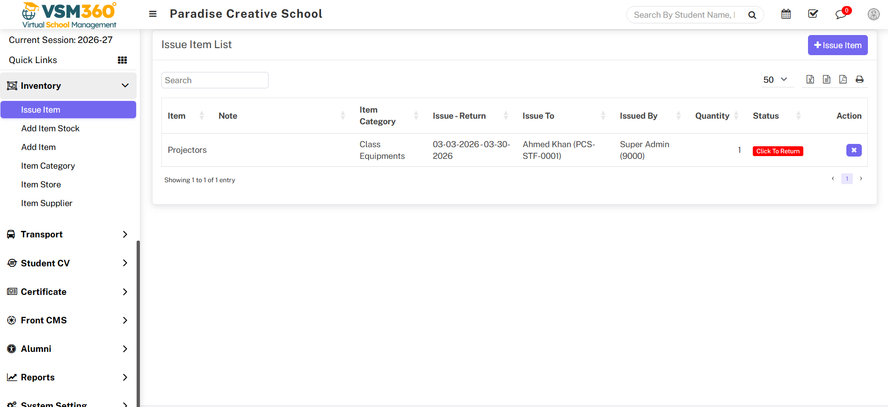The image size is (888, 407).
Task: Print the issue item list
Action: [x=859, y=79]
